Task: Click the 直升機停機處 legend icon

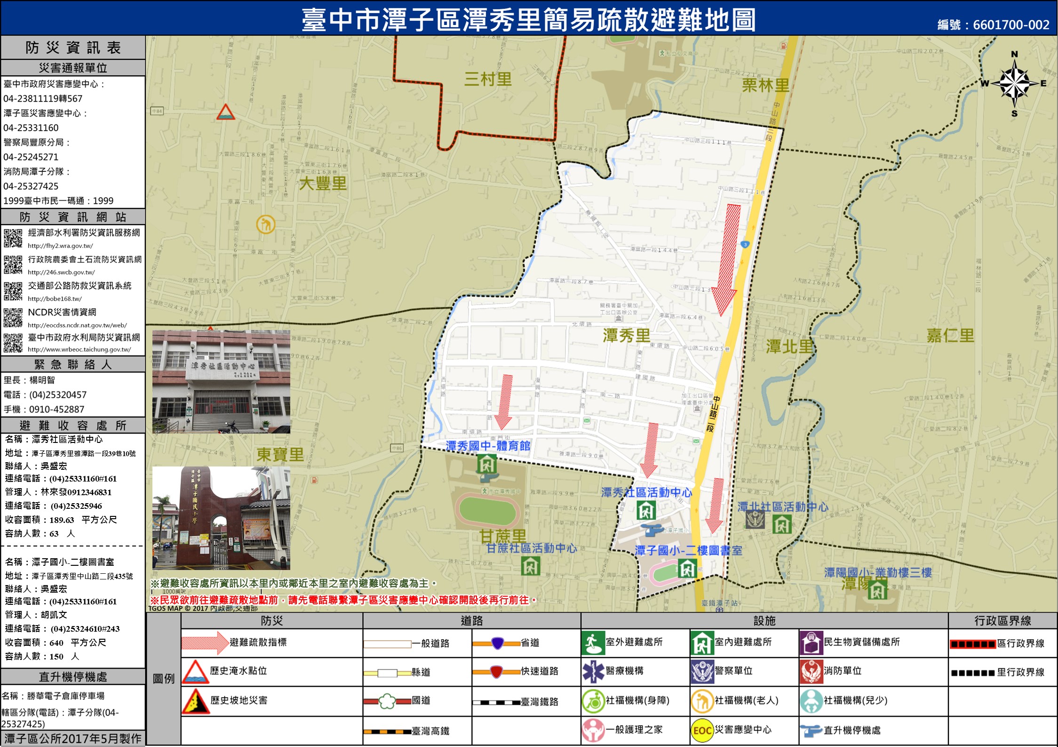Action: point(811,731)
